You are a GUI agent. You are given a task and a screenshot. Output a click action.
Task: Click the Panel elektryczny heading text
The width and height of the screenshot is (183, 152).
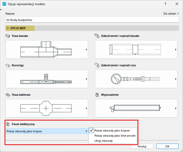click(x=23, y=124)
